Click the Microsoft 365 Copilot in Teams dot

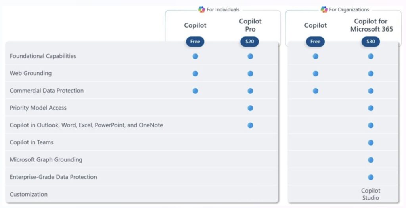click(x=371, y=142)
